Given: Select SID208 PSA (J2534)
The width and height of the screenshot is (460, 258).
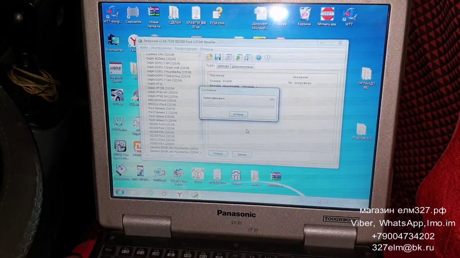Looking at the screenshot, I should (x=162, y=132).
